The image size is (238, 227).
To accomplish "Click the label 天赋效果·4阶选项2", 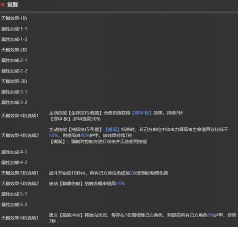I will 20,135.
